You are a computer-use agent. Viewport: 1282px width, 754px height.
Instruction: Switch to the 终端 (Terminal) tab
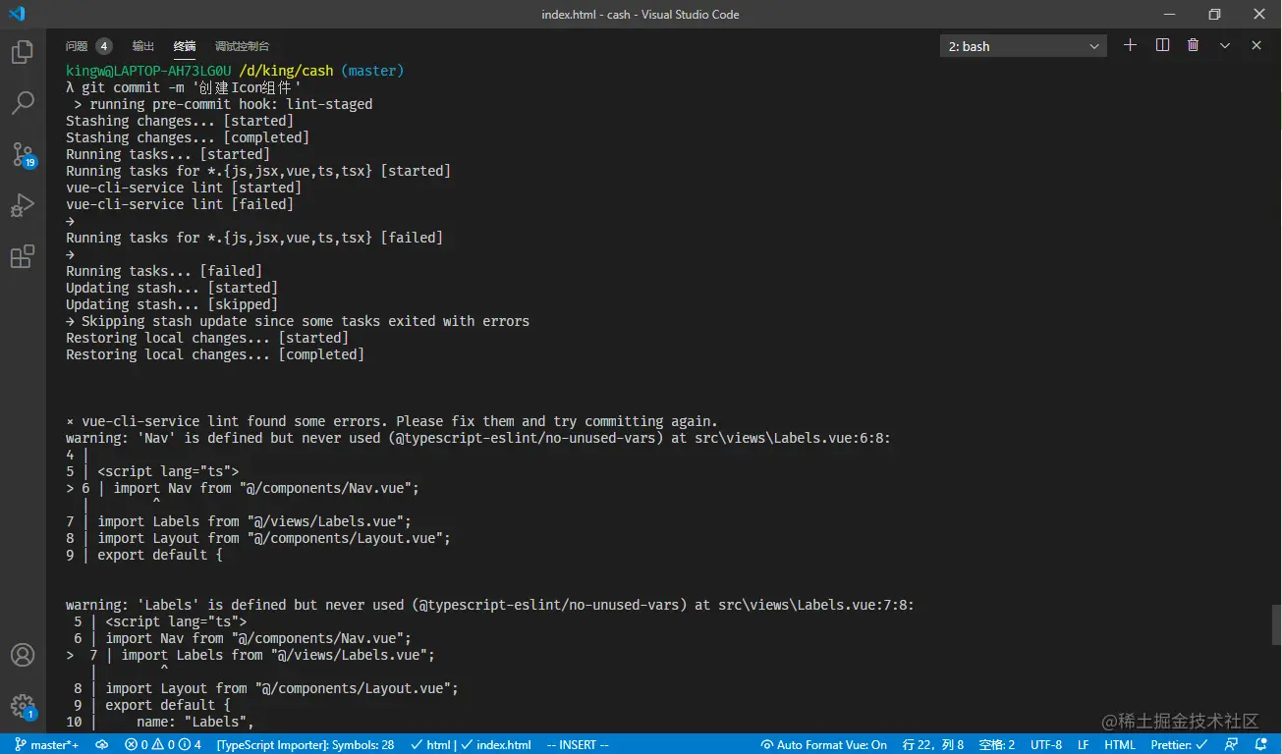click(x=185, y=46)
